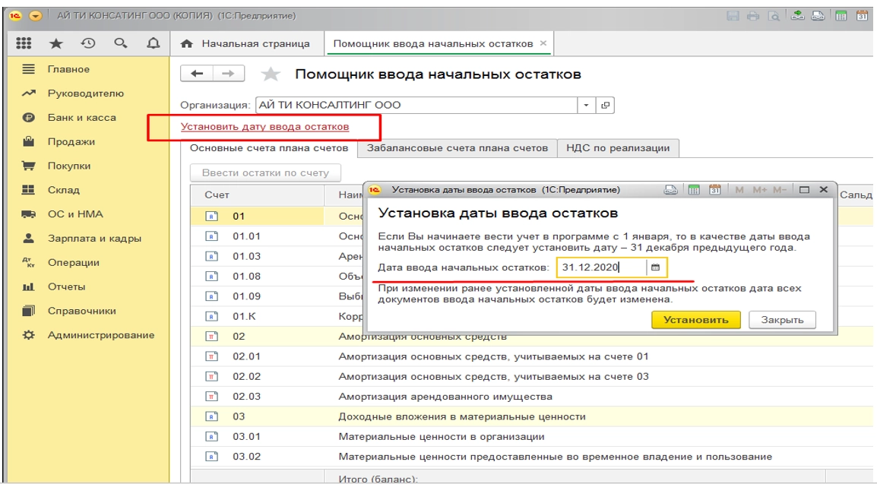Open the calendar picker in date field
The image size is (877, 484).
[x=656, y=267]
